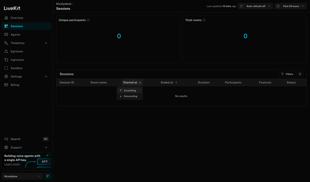This screenshot has width=310, height=182.
Task: Expand the Settings submenu chevron
Action: pyautogui.click(x=46, y=76)
